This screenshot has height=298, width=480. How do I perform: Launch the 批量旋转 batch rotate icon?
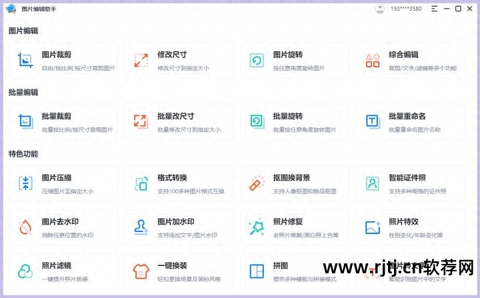257,121
